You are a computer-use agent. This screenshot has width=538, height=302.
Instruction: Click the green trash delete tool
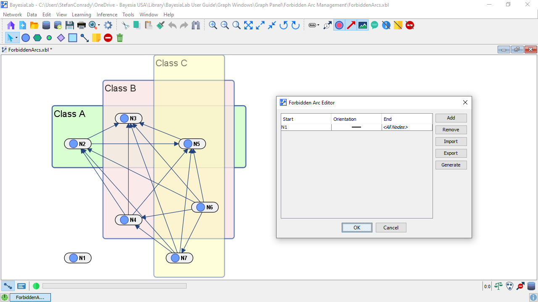point(120,38)
